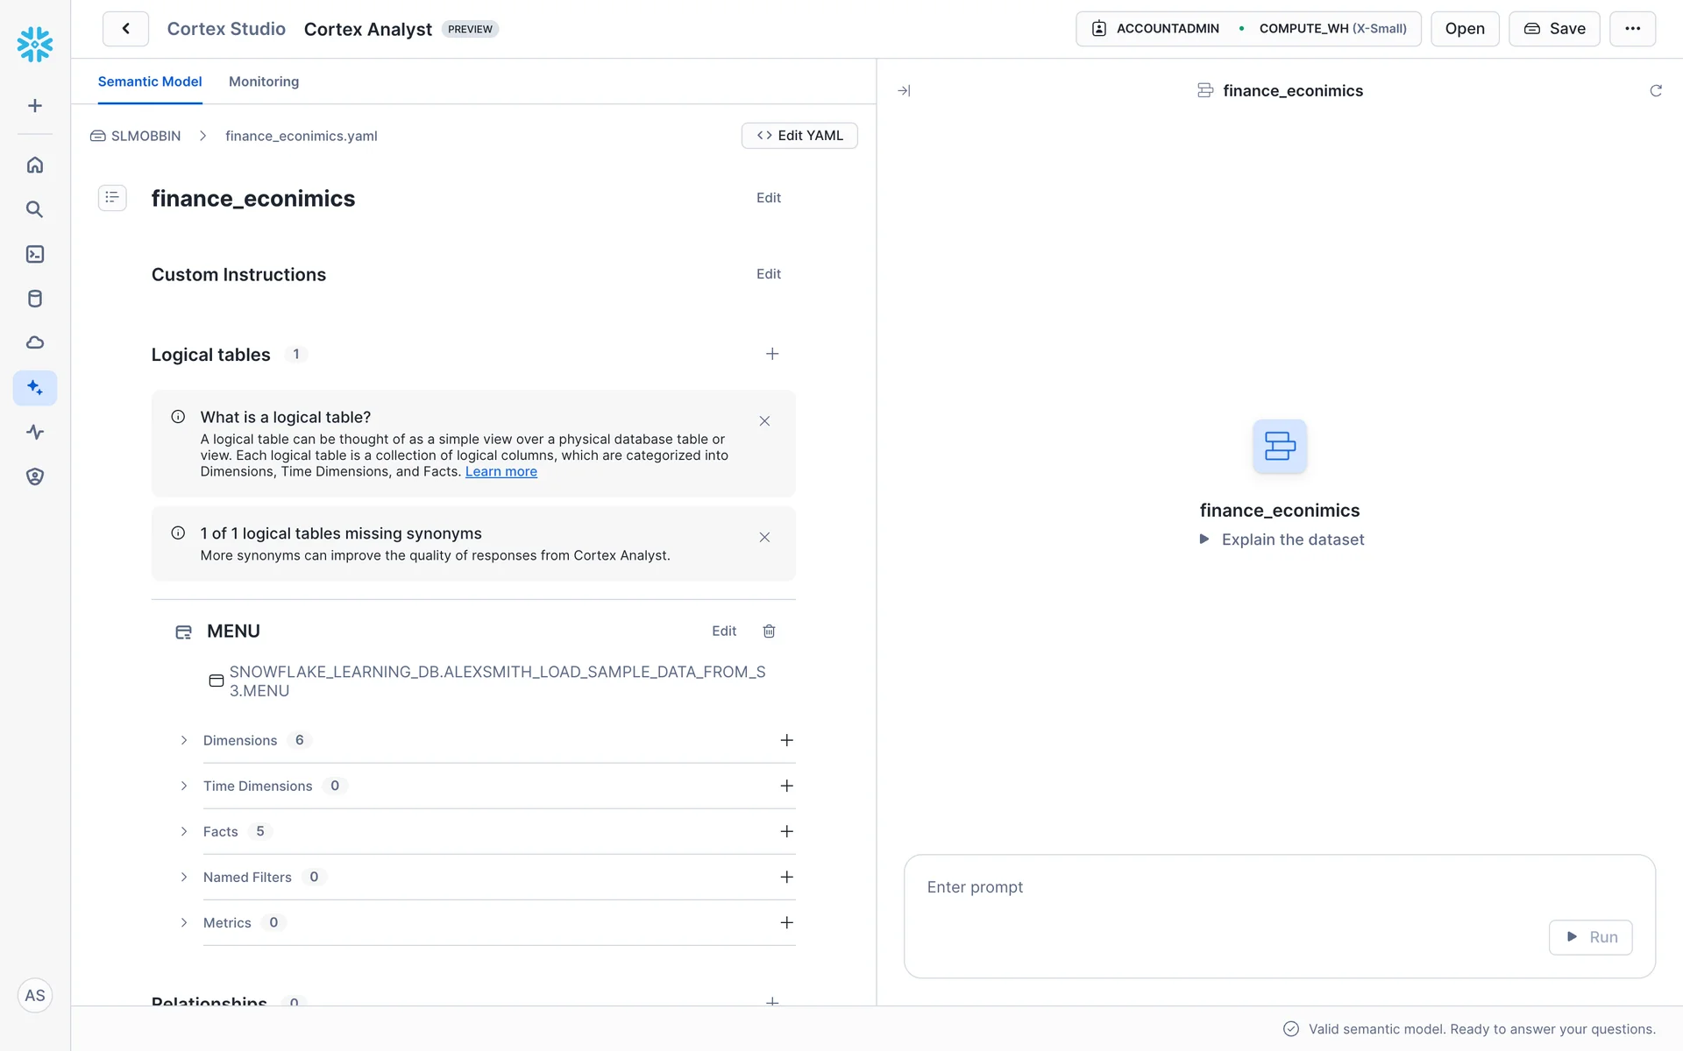1683x1051 pixels.
Task: Collapse the right chat panel
Action: pyautogui.click(x=904, y=91)
